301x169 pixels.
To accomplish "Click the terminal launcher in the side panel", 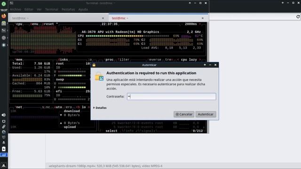I will (x=4, y=30).
